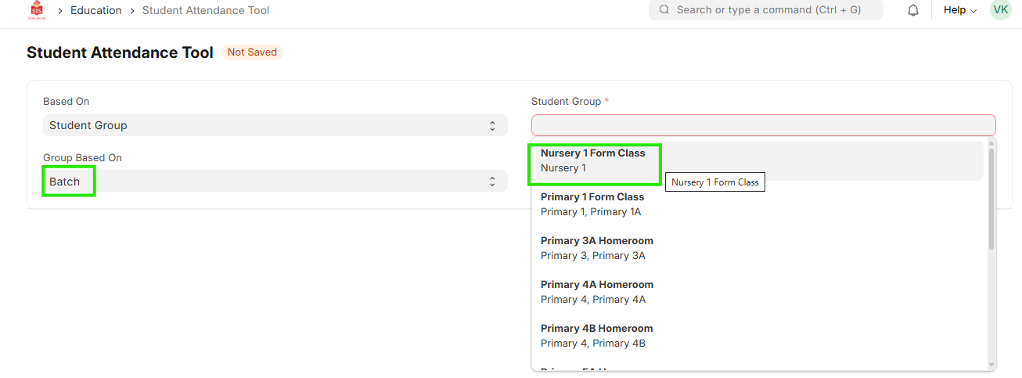Click the Not Saved status badge

(x=252, y=52)
